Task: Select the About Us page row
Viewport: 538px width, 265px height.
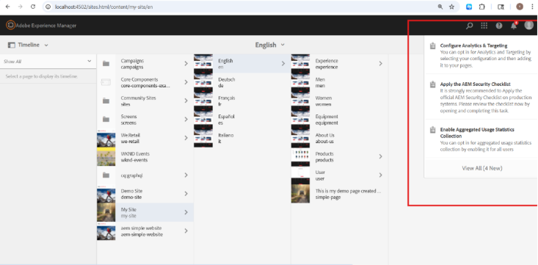Action: (x=339, y=138)
